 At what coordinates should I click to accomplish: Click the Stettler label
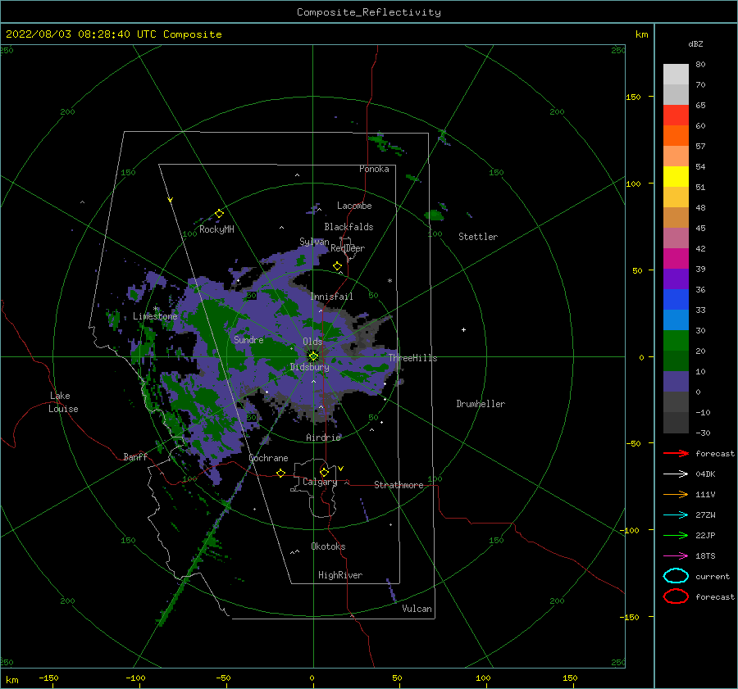click(x=478, y=237)
